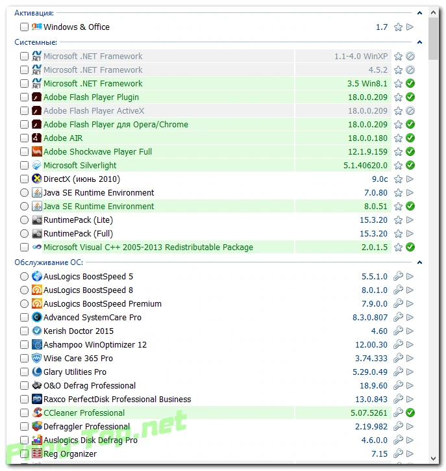Click Wise Care 365 Pro name
446x471 pixels.
click(x=78, y=359)
